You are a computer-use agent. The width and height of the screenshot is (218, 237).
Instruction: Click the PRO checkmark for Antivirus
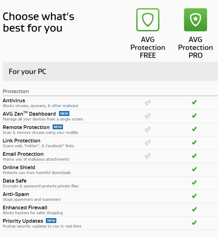[x=194, y=102]
